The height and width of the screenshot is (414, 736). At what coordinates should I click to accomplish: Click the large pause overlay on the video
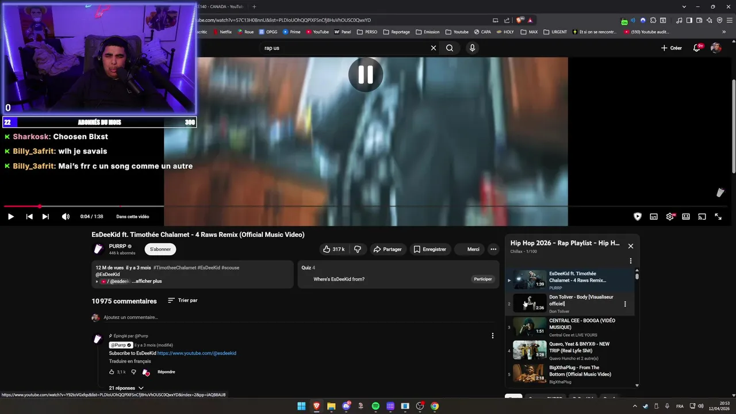click(366, 75)
